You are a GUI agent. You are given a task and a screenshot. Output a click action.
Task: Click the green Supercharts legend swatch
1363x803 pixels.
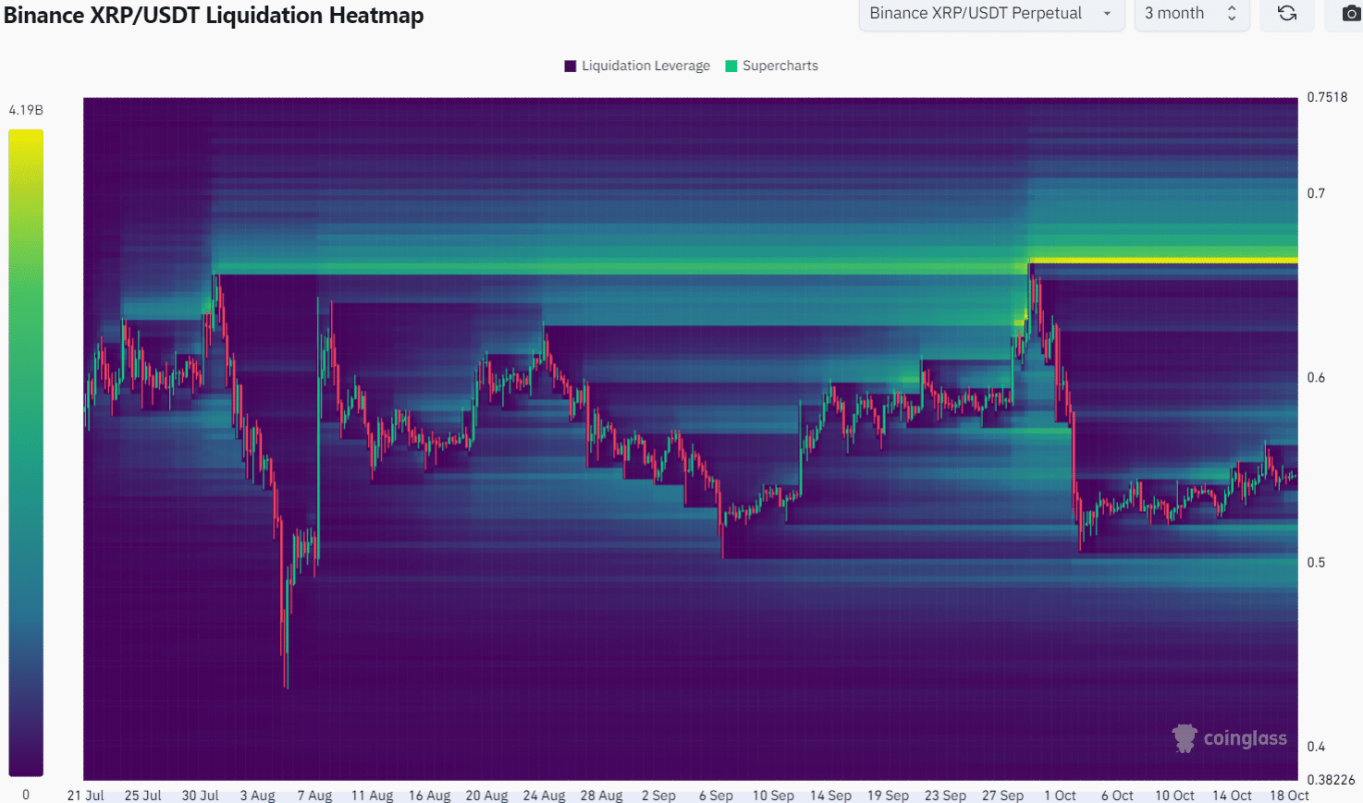tap(731, 66)
